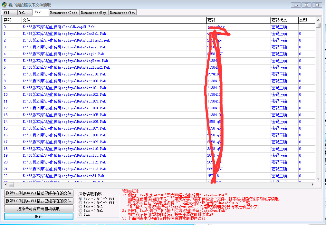
Task: Click the horizontal scrollbar thumb
Action: 11,184
